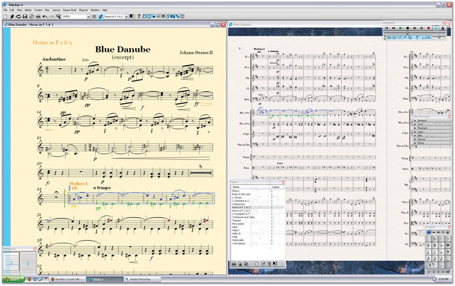The width and height of the screenshot is (455, 286).
Task: Save the score using the floppy disk icon
Action: click(x=25, y=16)
